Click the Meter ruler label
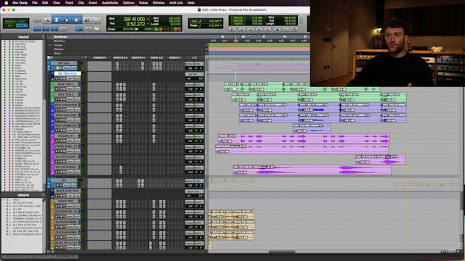Viewport: 465px width, 261px height. [57, 54]
